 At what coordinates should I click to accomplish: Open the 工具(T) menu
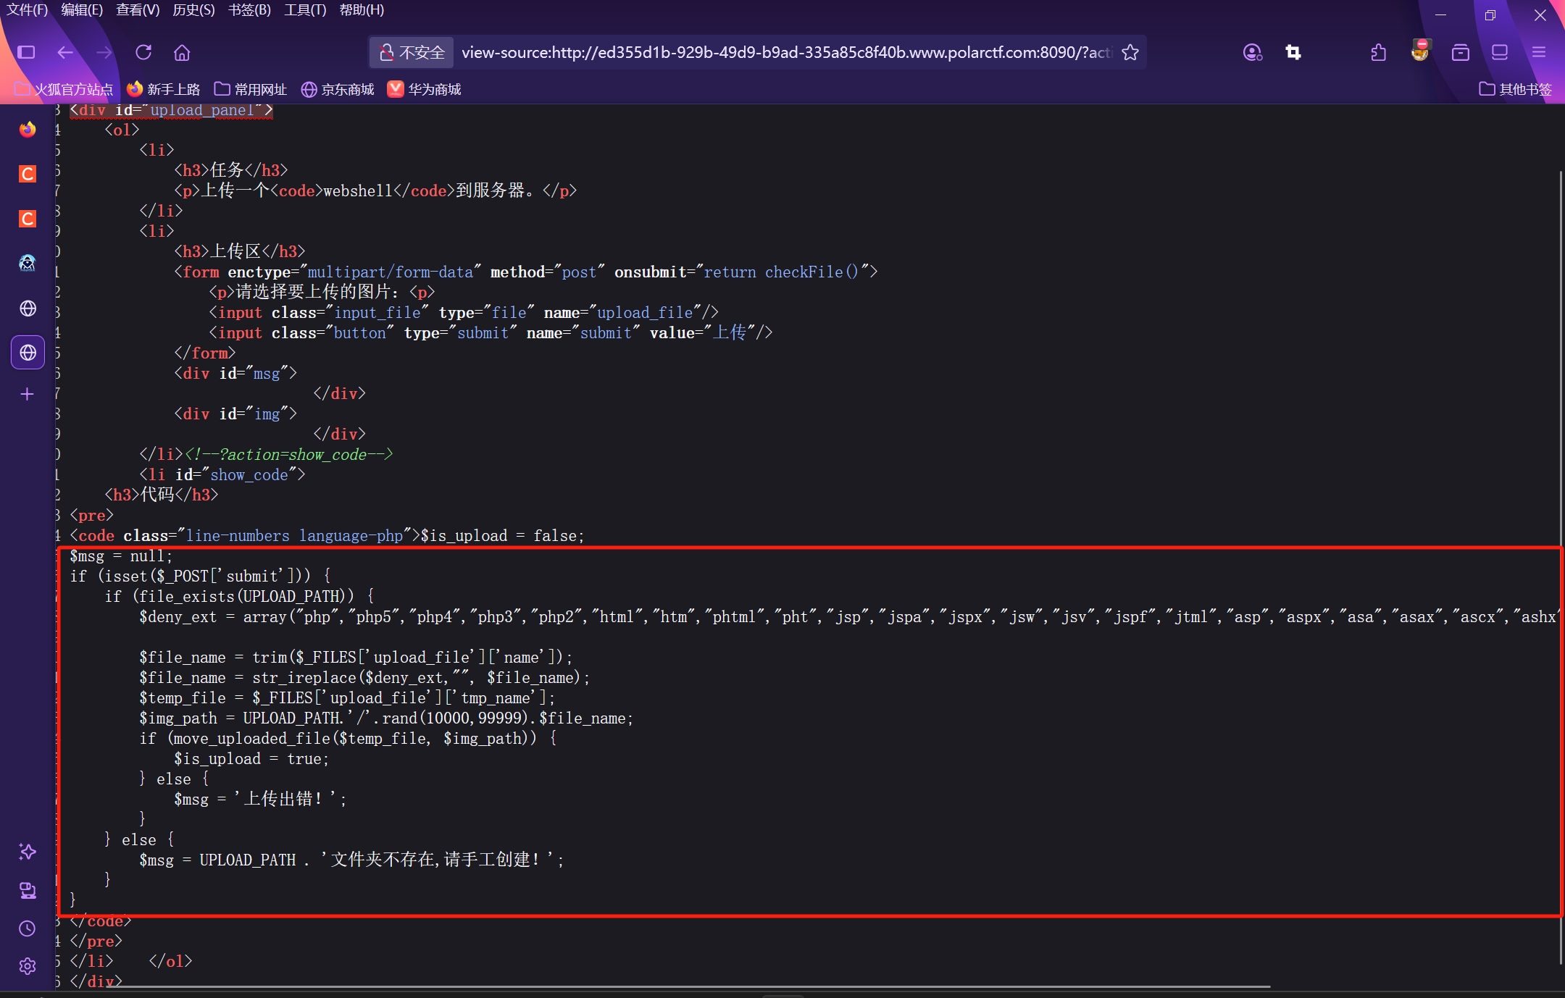click(305, 10)
